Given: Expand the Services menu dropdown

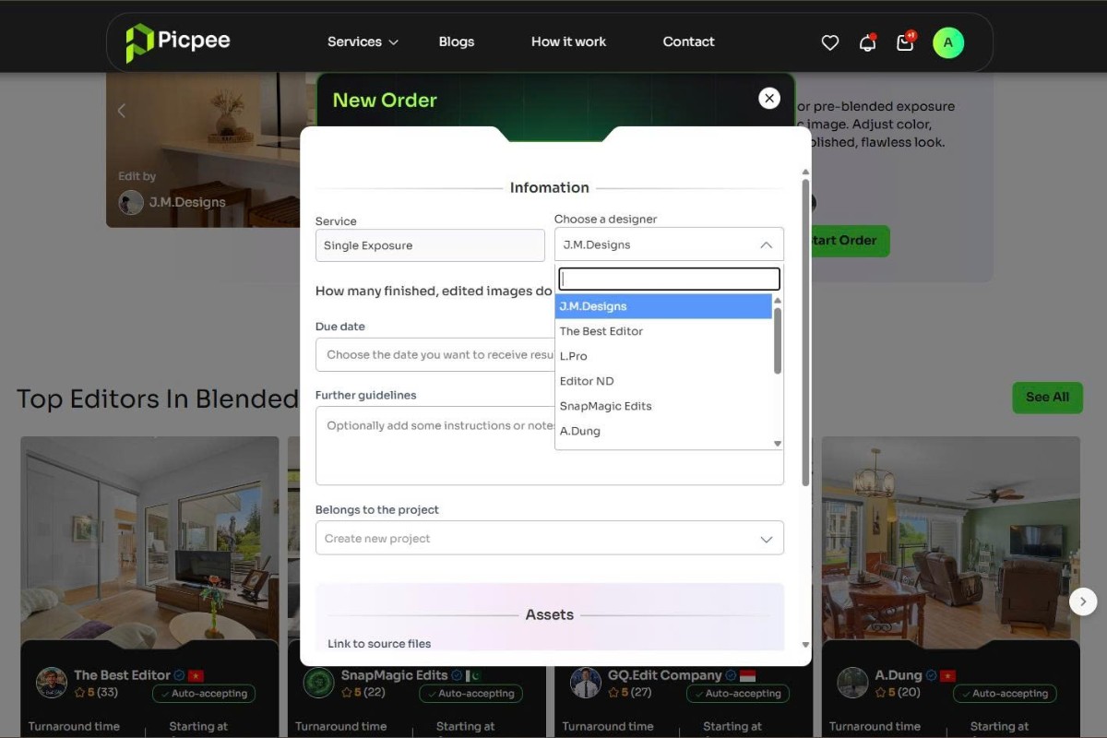Looking at the screenshot, I should [362, 42].
